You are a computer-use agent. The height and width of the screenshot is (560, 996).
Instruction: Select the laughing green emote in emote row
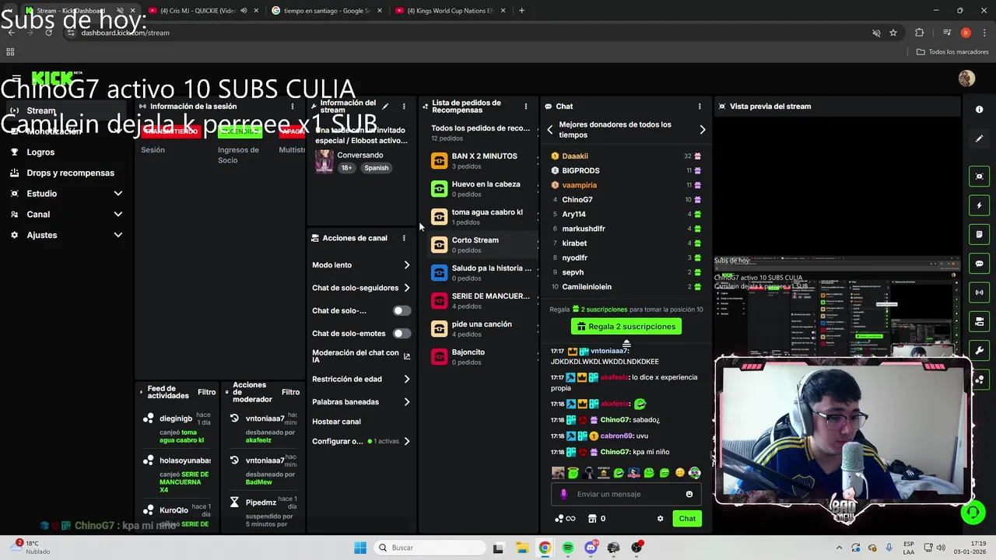(x=619, y=473)
